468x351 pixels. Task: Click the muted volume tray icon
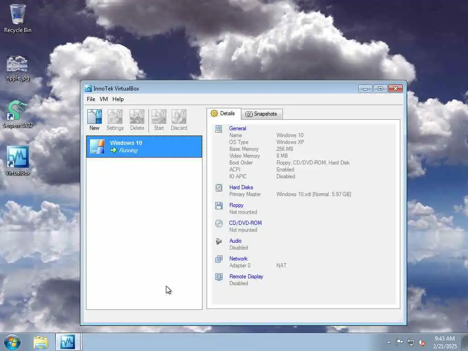[422, 343]
